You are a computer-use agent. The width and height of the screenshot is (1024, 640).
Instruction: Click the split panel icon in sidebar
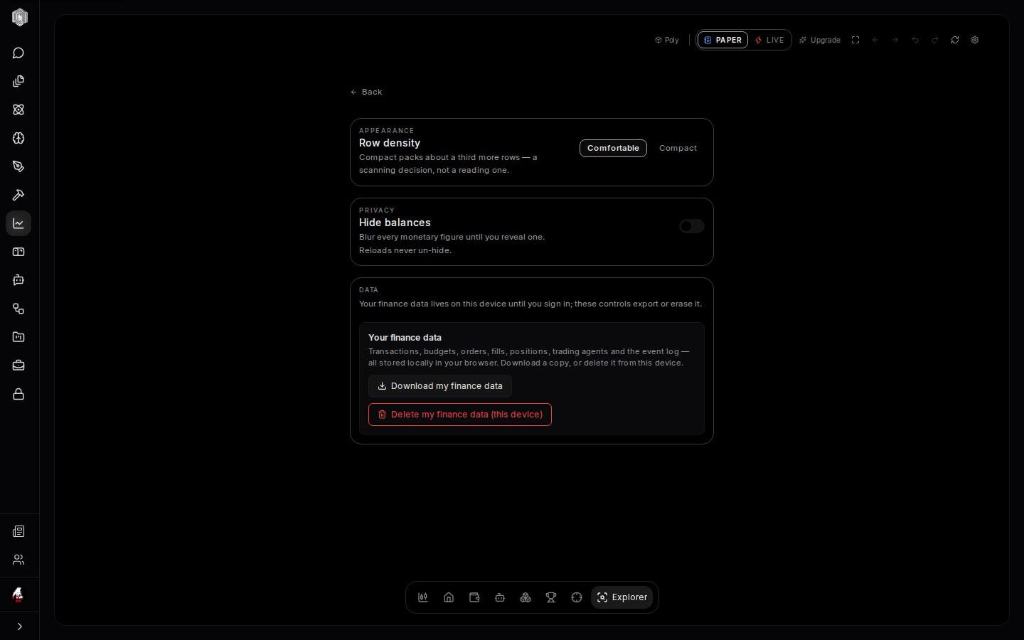point(18,252)
